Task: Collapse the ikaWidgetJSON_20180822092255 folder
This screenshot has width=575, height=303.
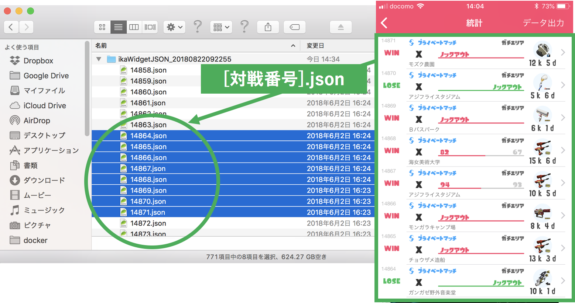Action: coord(99,59)
